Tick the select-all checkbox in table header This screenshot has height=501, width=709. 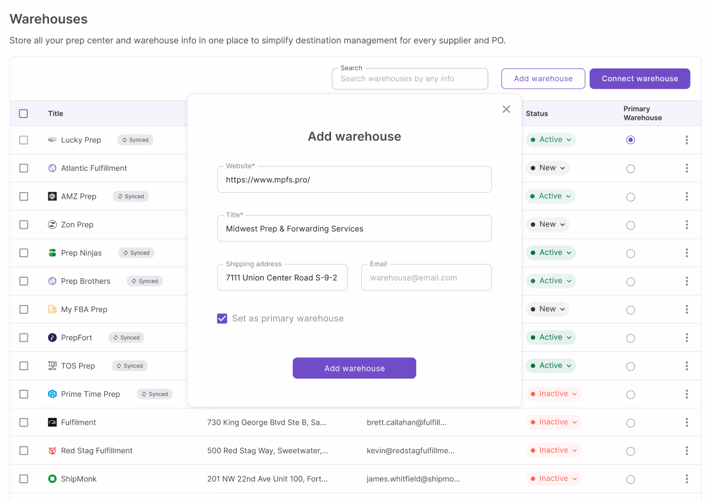23,114
